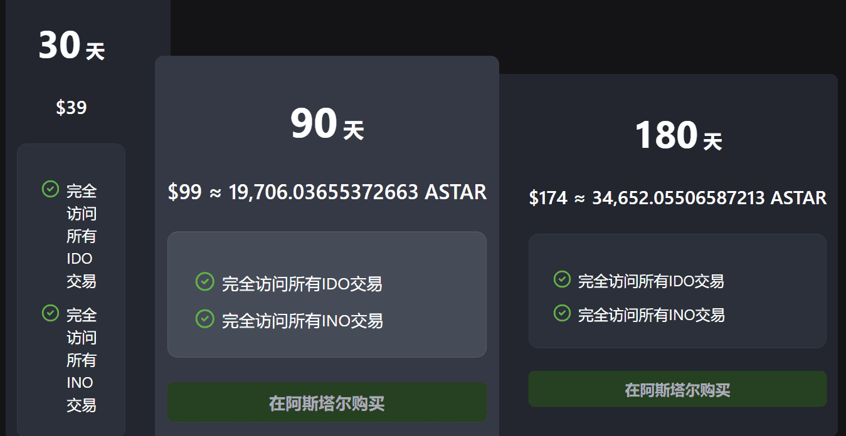
Task: Click the IDO checkmark icon in 180-day plan
Action: 562,279
